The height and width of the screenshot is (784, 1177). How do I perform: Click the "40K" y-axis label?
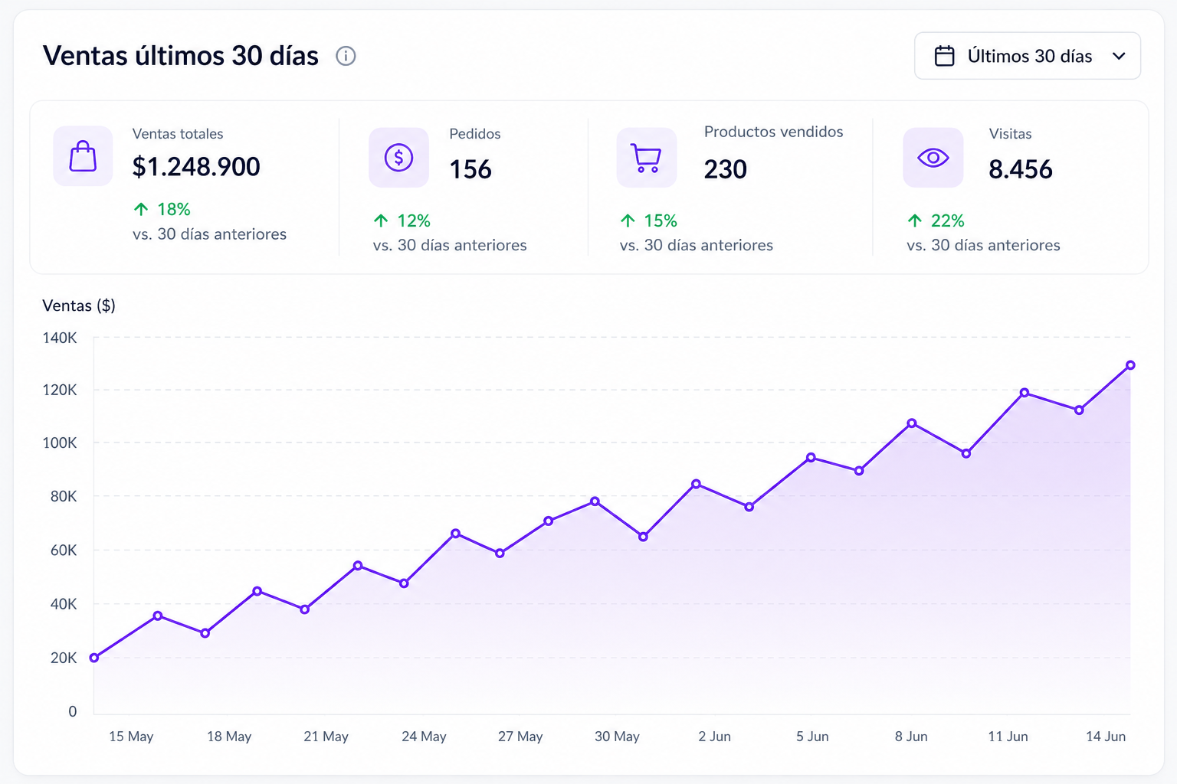[x=64, y=604]
